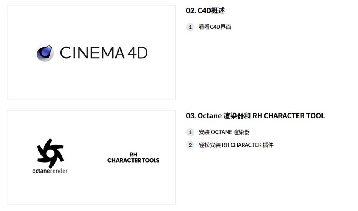This screenshot has width=358, height=211.
Task: Click the number 1 badge beside 看看C4D界面
Action: 190,27
